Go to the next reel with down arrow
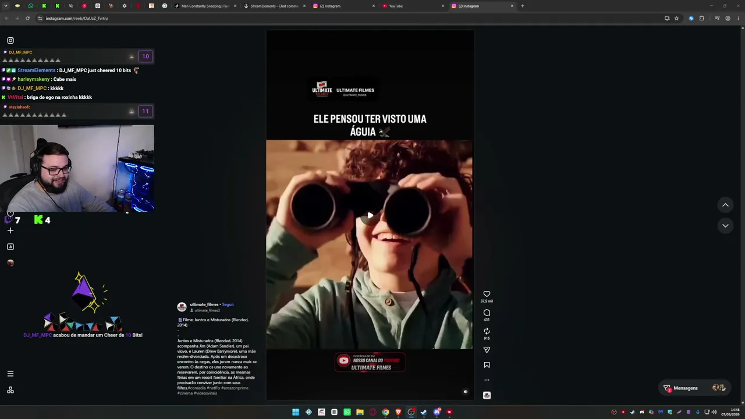The height and width of the screenshot is (419, 745). [725, 225]
